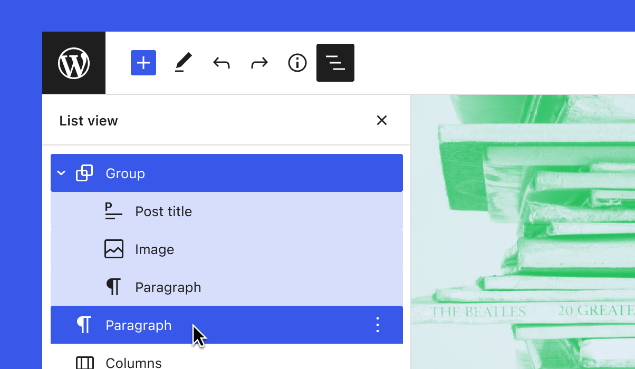Select the Image block icon in List view
Screen dimensions: 635x369
click(x=113, y=249)
